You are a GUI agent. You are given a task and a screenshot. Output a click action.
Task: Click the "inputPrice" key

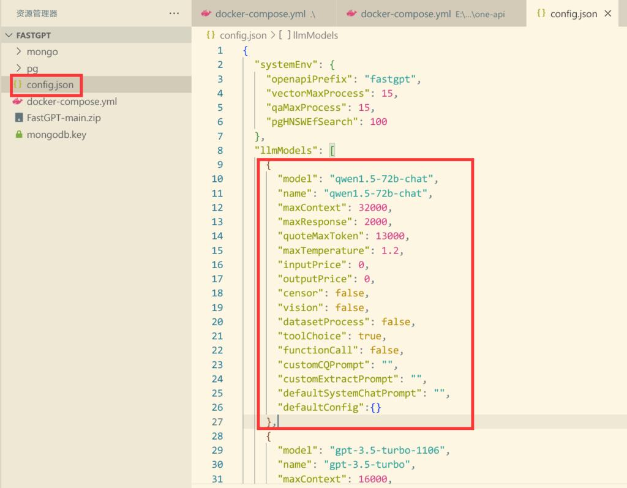click(312, 265)
